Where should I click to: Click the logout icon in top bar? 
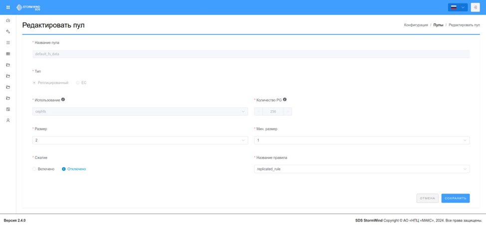475,7
